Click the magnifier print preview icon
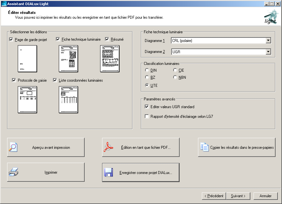Viewport: 282px width, 204px height. [13, 147]
